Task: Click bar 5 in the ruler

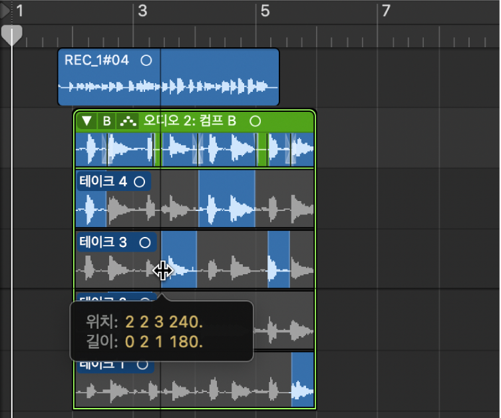Action: [x=265, y=11]
